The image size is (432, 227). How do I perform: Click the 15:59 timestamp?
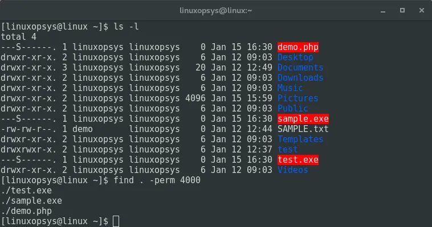coord(259,98)
